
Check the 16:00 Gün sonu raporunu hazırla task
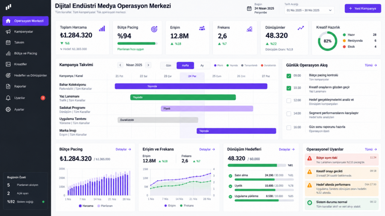[x=289, y=127]
